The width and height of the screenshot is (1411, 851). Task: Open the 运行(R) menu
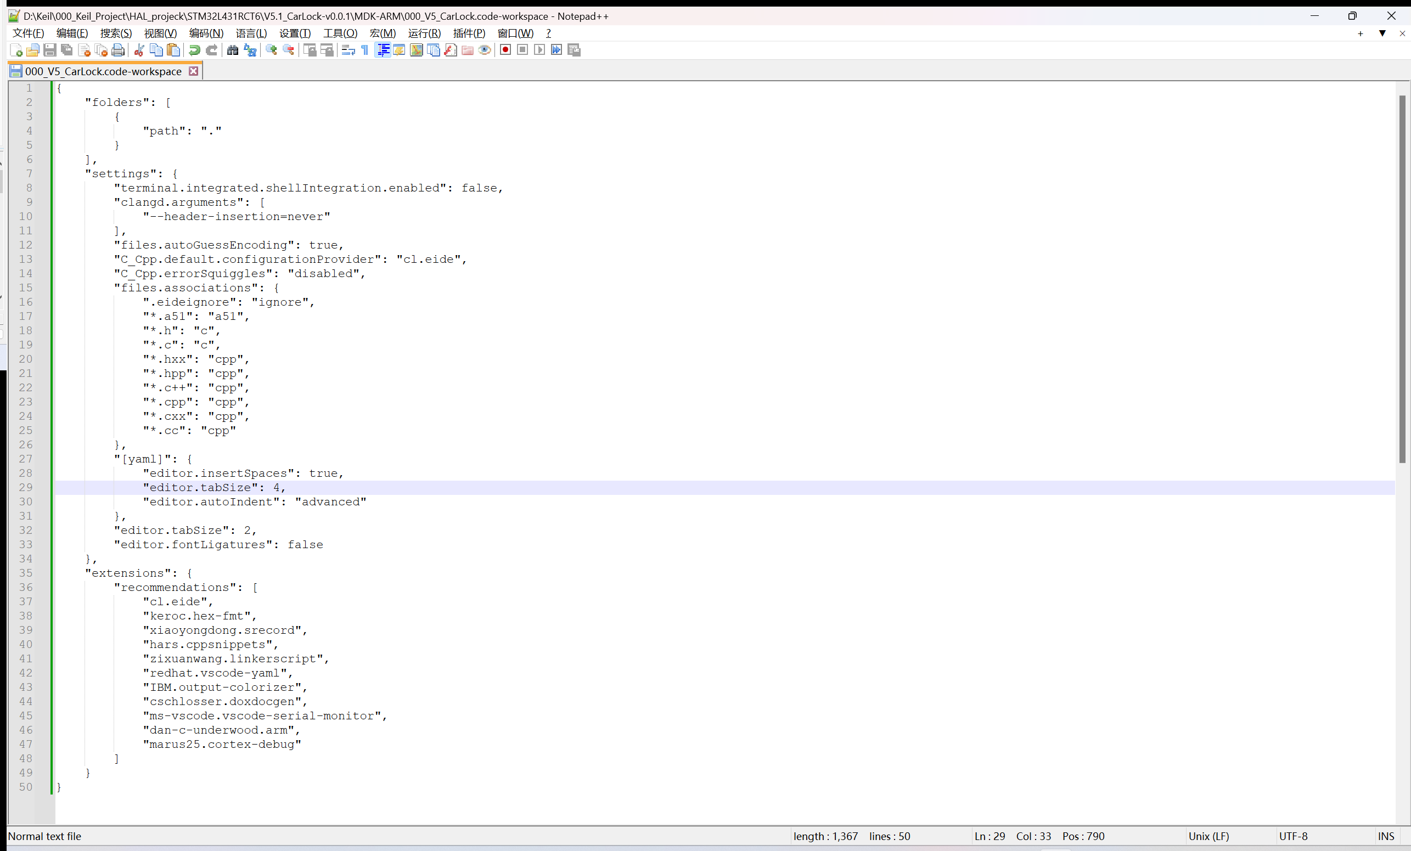(x=424, y=33)
